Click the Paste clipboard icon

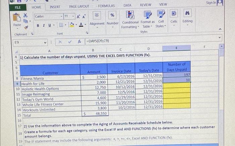coord(17,17)
